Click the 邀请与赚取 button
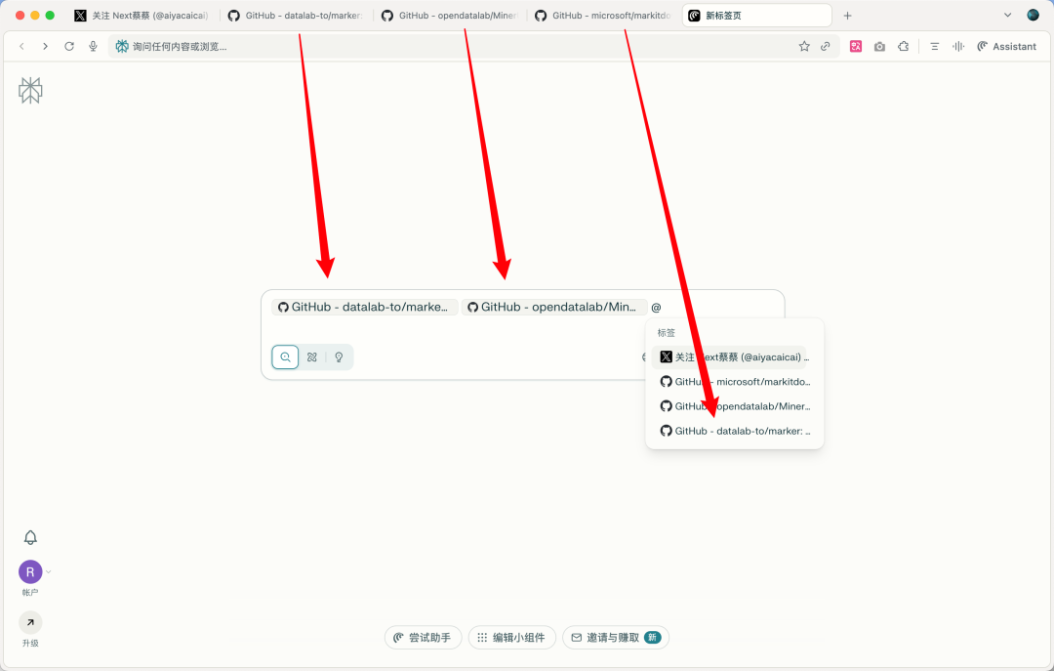Screen dimensions: 1054x671 pyautogui.click(x=616, y=637)
